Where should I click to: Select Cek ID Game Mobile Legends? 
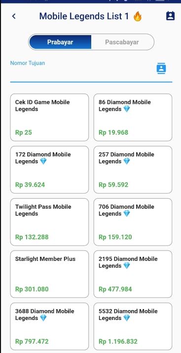tap(49, 117)
